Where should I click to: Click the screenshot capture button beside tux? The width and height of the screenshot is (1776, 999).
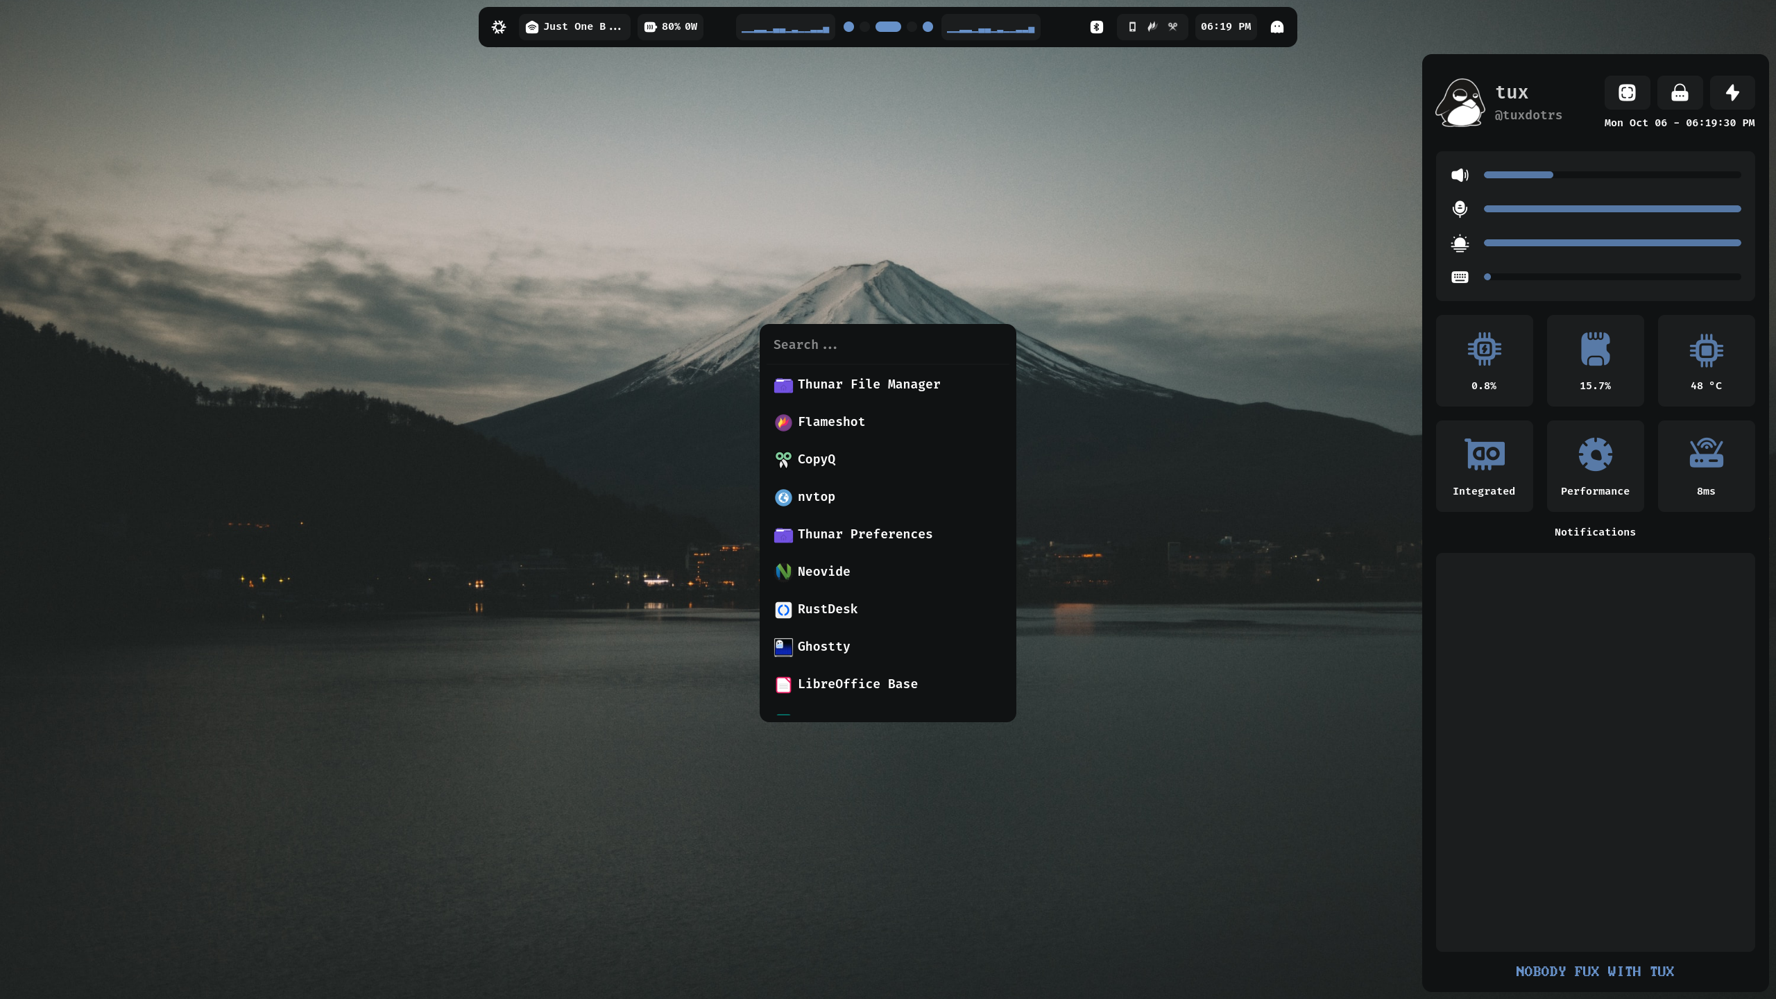tap(1627, 92)
